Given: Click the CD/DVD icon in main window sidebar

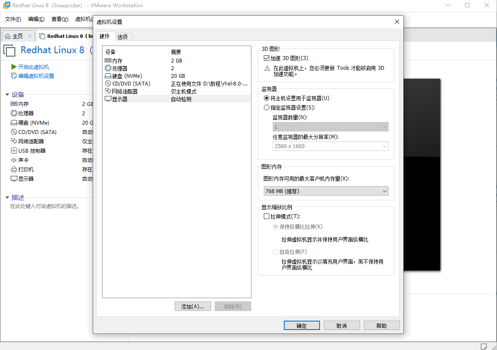Looking at the screenshot, I should pyautogui.click(x=14, y=132).
